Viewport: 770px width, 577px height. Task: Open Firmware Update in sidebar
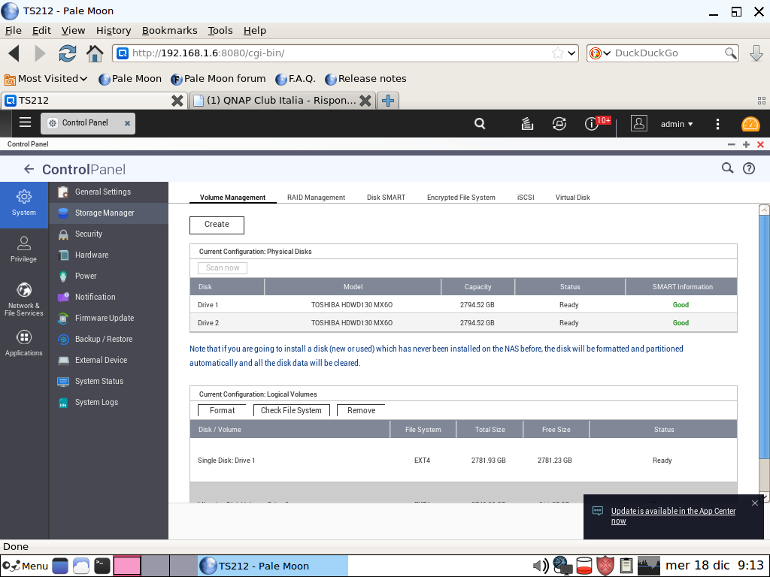(104, 318)
